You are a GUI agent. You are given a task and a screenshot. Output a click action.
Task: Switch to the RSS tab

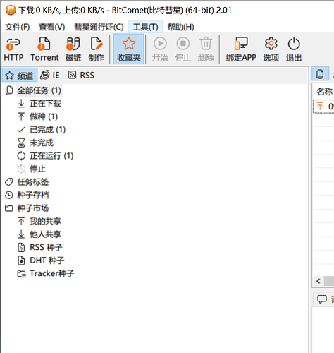[x=81, y=76]
